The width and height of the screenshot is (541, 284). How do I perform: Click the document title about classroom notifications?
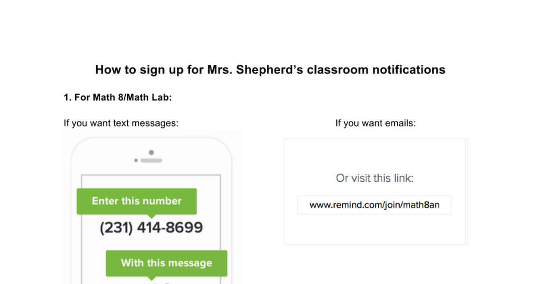click(270, 70)
